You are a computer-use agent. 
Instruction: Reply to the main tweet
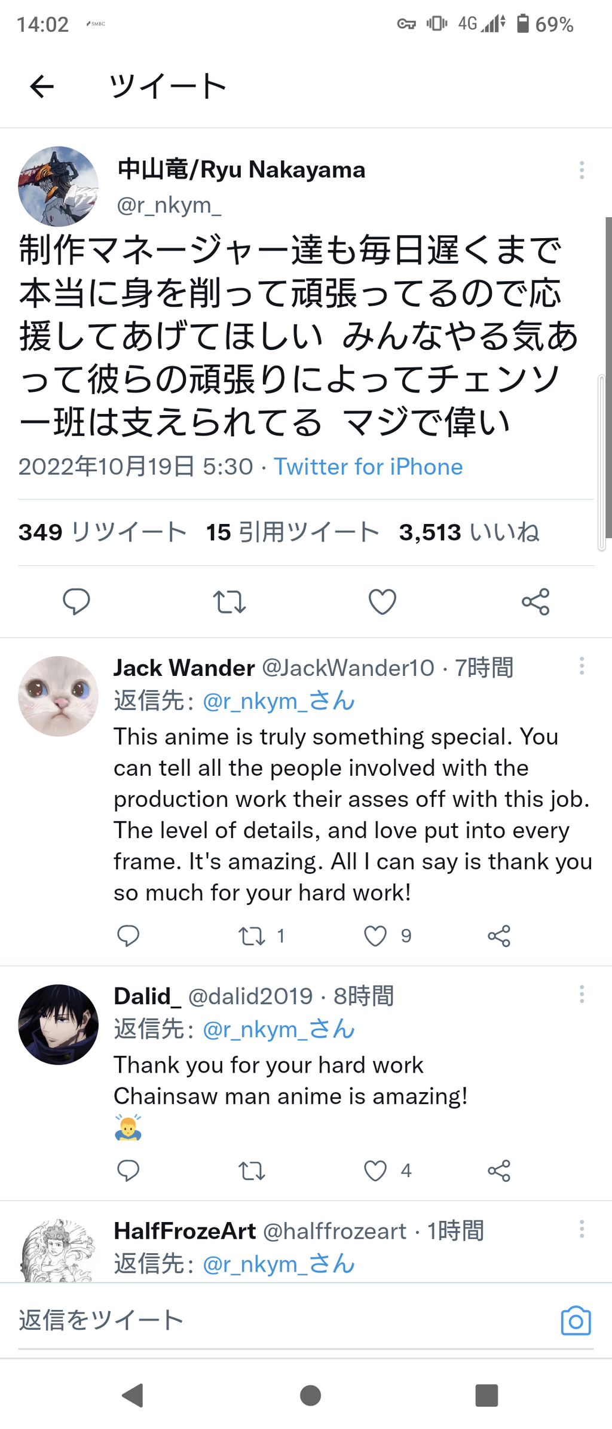point(76,602)
